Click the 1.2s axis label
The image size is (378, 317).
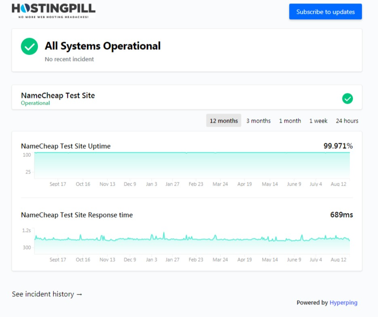tap(27, 230)
